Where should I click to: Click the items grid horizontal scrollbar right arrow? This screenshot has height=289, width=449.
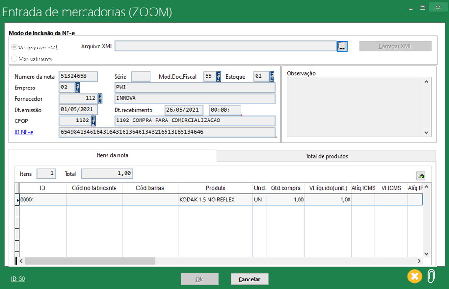tap(419, 261)
